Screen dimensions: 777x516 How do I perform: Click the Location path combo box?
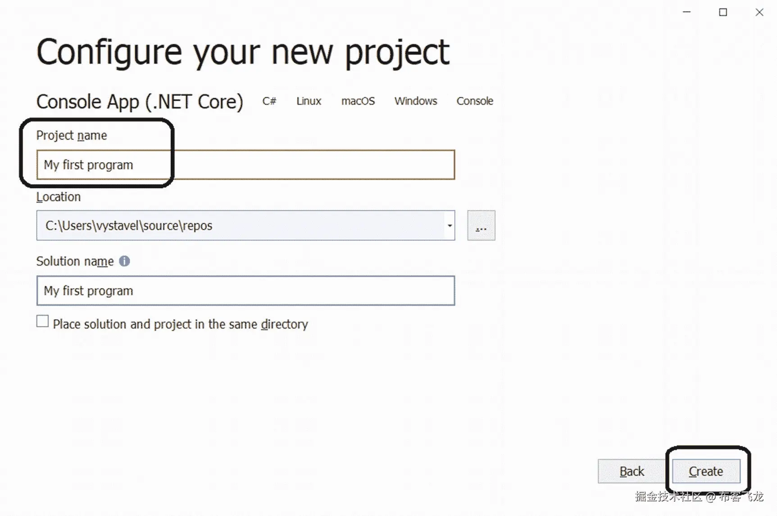pyautogui.click(x=241, y=226)
